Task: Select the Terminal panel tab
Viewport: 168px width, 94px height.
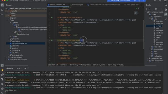Action: pos(9,69)
